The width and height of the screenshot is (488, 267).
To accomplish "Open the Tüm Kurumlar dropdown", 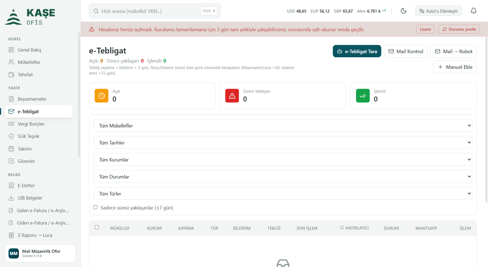I will pos(283,160).
